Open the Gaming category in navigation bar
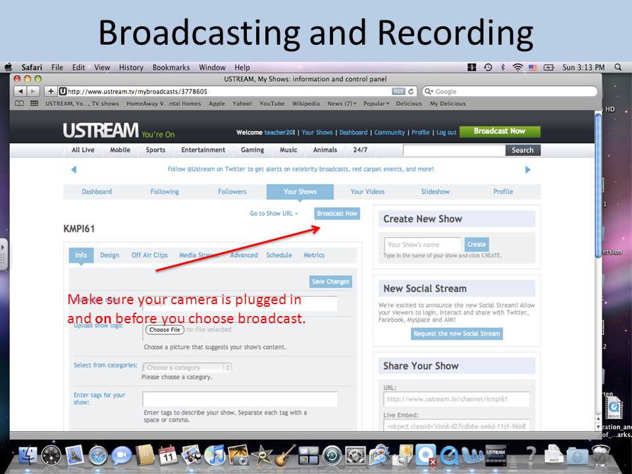The width and height of the screenshot is (632, 474). (252, 150)
